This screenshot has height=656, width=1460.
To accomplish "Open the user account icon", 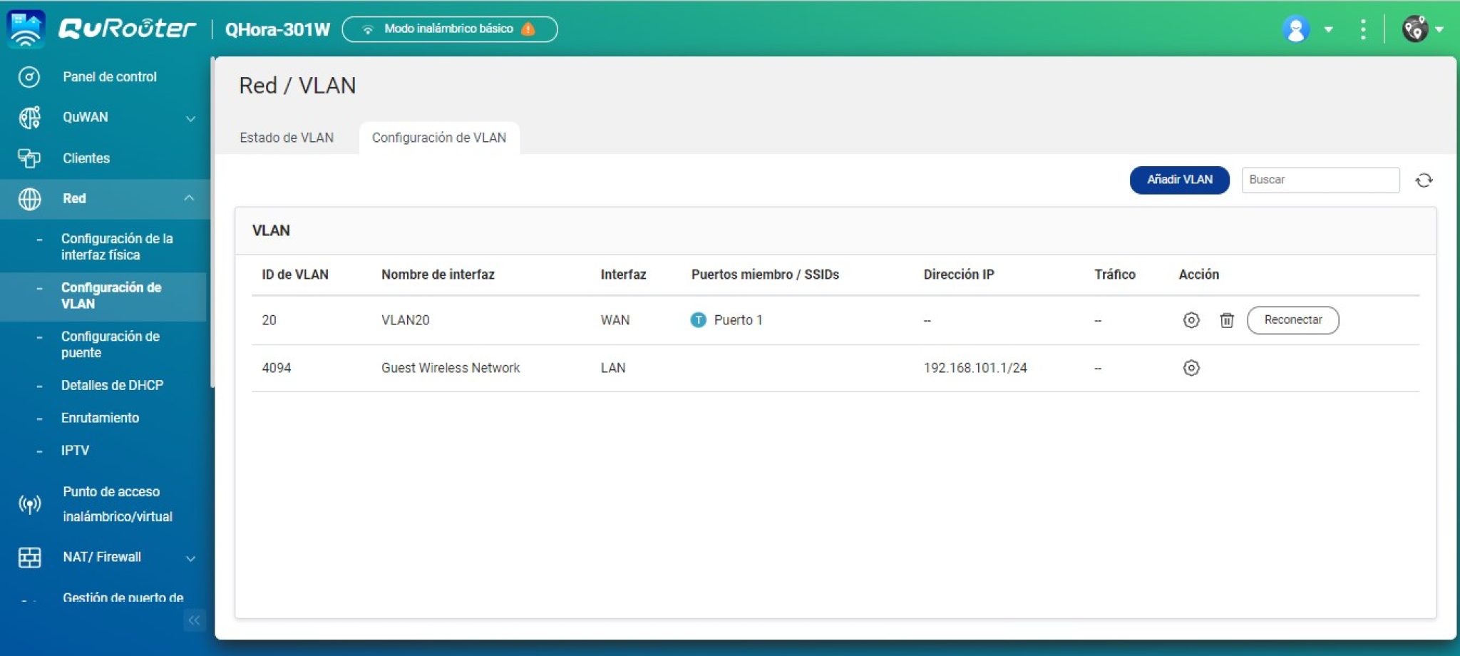I will pos(1295,29).
